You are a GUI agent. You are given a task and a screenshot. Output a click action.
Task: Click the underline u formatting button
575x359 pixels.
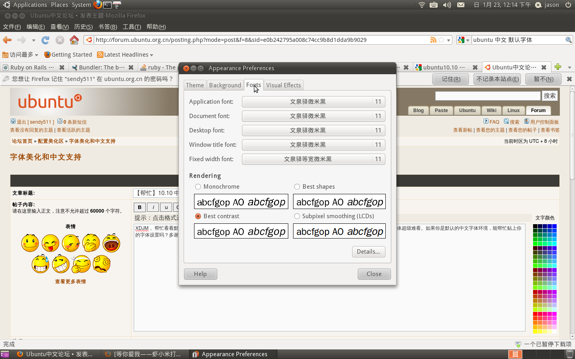(x=166, y=207)
